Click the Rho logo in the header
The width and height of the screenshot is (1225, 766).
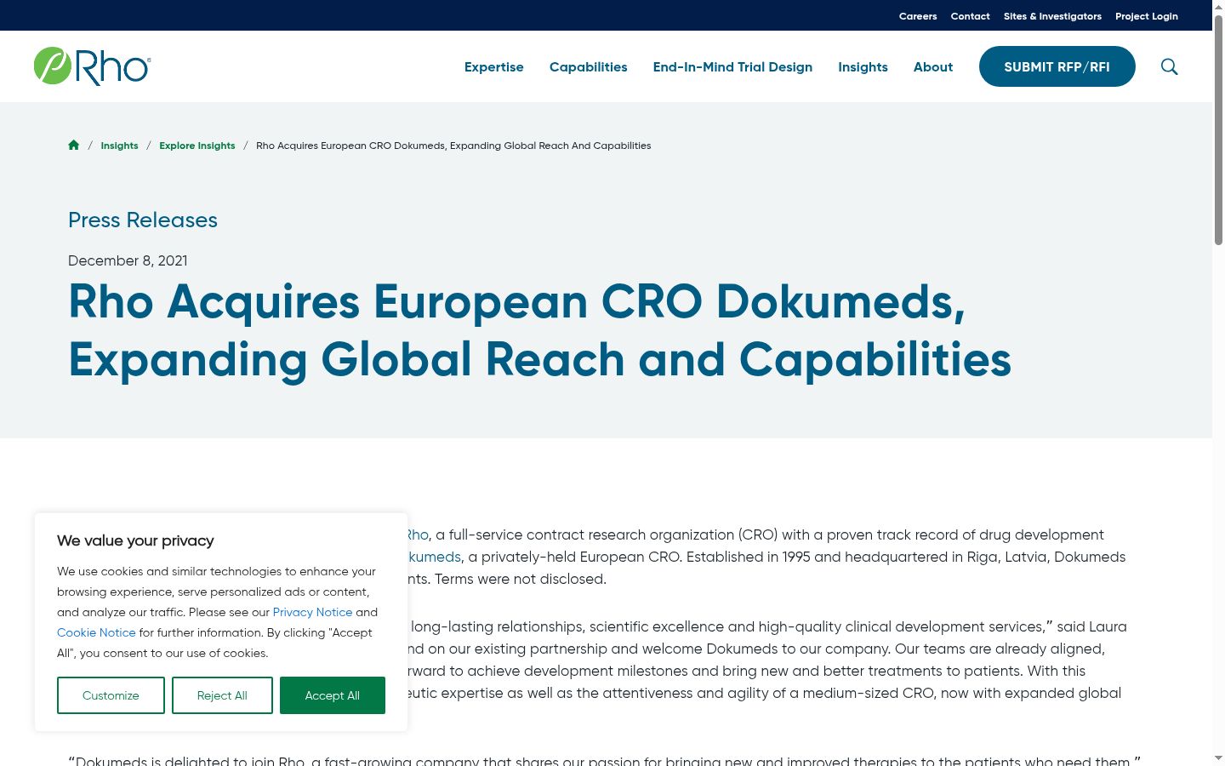pyautogui.click(x=93, y=66)
